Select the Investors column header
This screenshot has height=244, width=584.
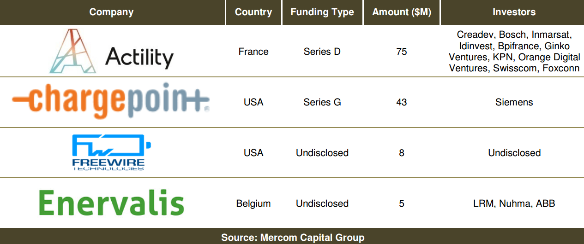pos(514,12)
